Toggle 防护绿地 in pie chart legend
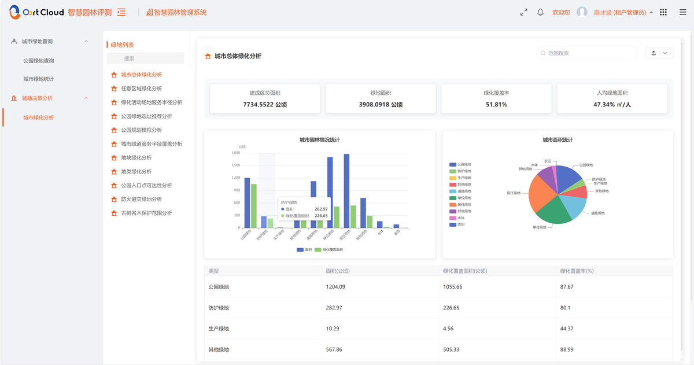The width and height of the screenshot is (694, 365). point(460,171)
